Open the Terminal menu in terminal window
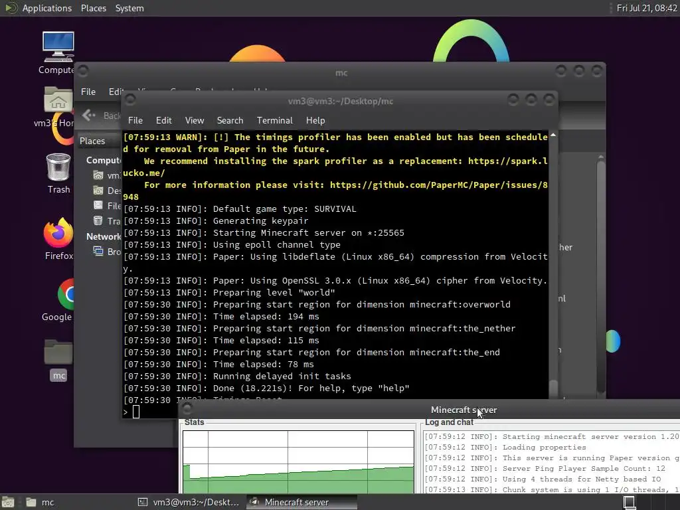 [274, 120]
